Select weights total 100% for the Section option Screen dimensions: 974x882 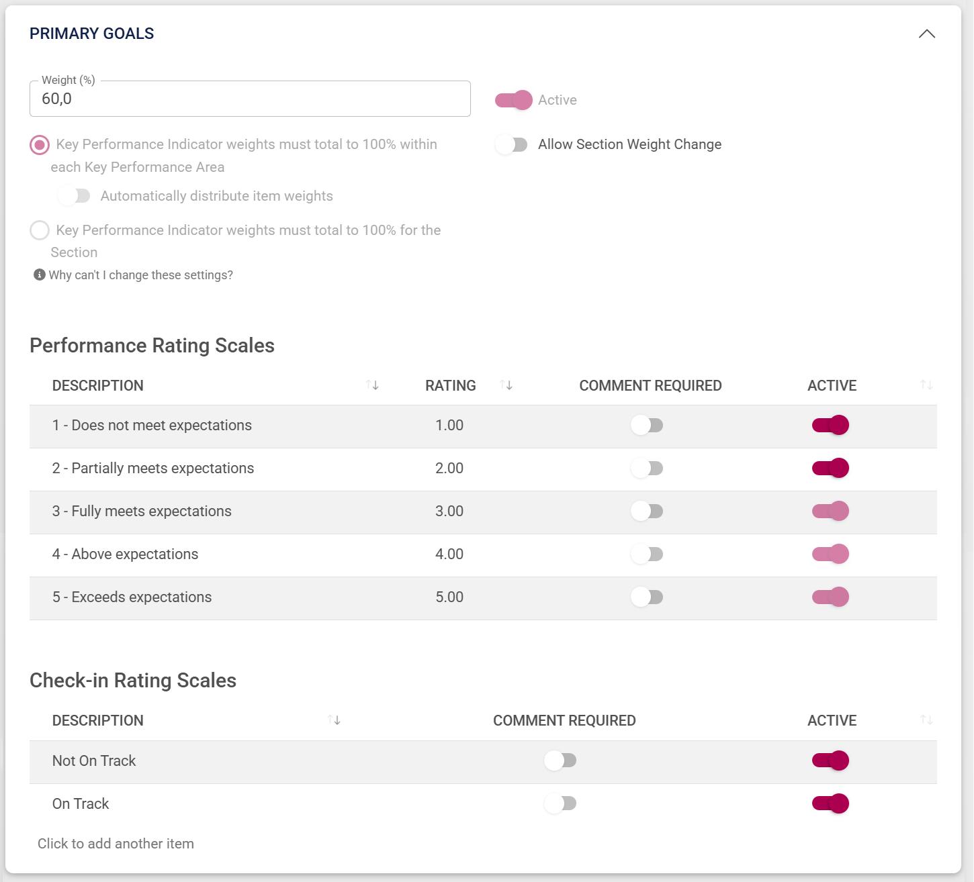[39, 230]
